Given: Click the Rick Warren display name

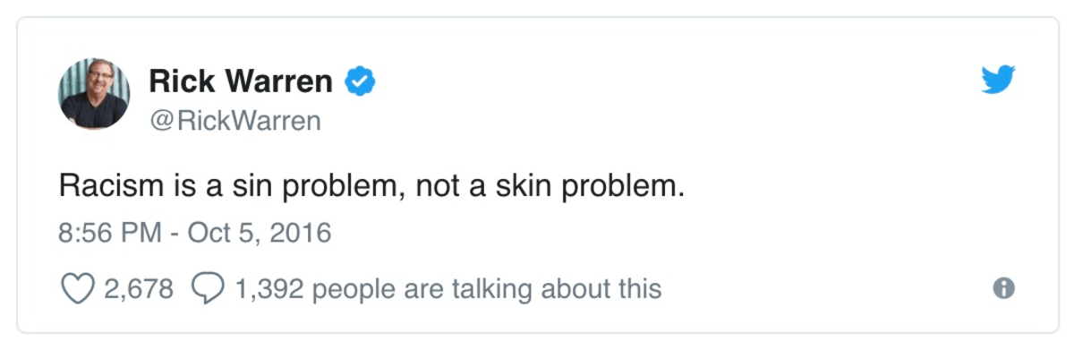Looking at the screenshot, I should pos(241,82).
